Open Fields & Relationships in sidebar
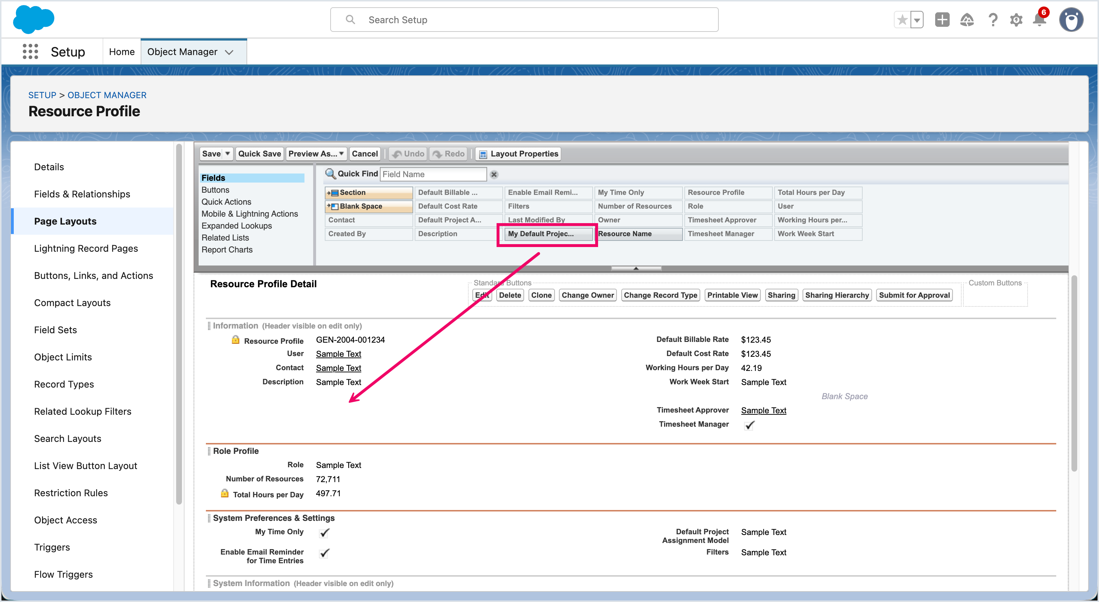1099x602 pixels. click(82, 194)
